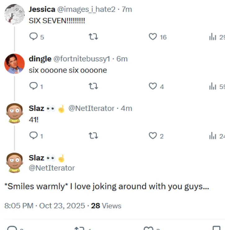Image resolution: width=225 pixels, height=230 pixels.
Task: Reply to dingle's six ooone tweet
Action: (x=33, y=86)
